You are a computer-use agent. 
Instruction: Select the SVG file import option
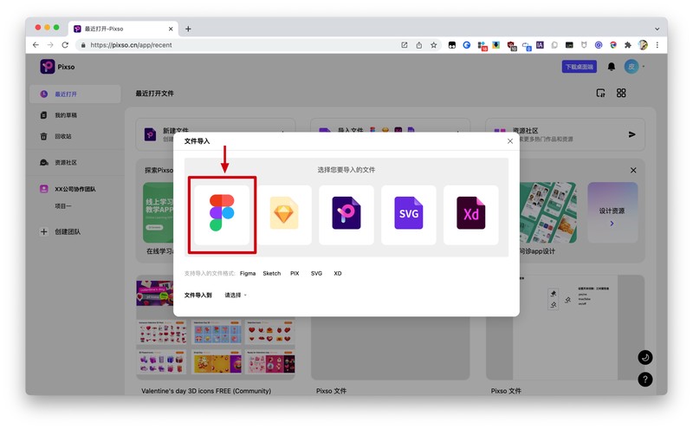409,215
